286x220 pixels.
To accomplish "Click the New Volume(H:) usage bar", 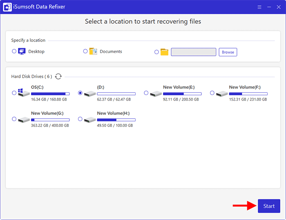I will (x=116, y=120).
